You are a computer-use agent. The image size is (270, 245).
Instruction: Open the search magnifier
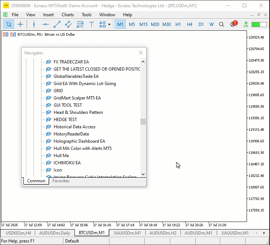[222, 24]
